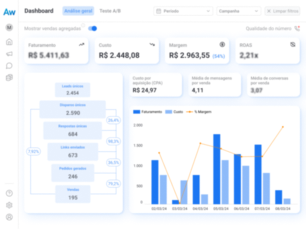Open the Campanha dropdown

[x=239, y=11]
